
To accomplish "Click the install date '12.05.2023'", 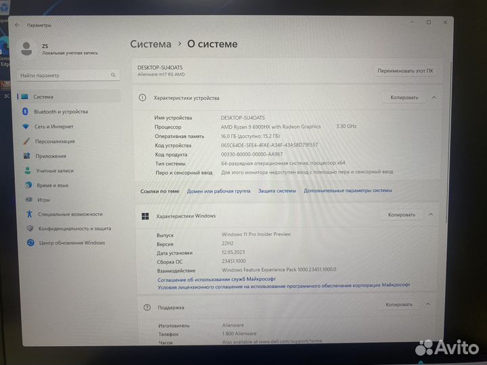I will point(233,252).
